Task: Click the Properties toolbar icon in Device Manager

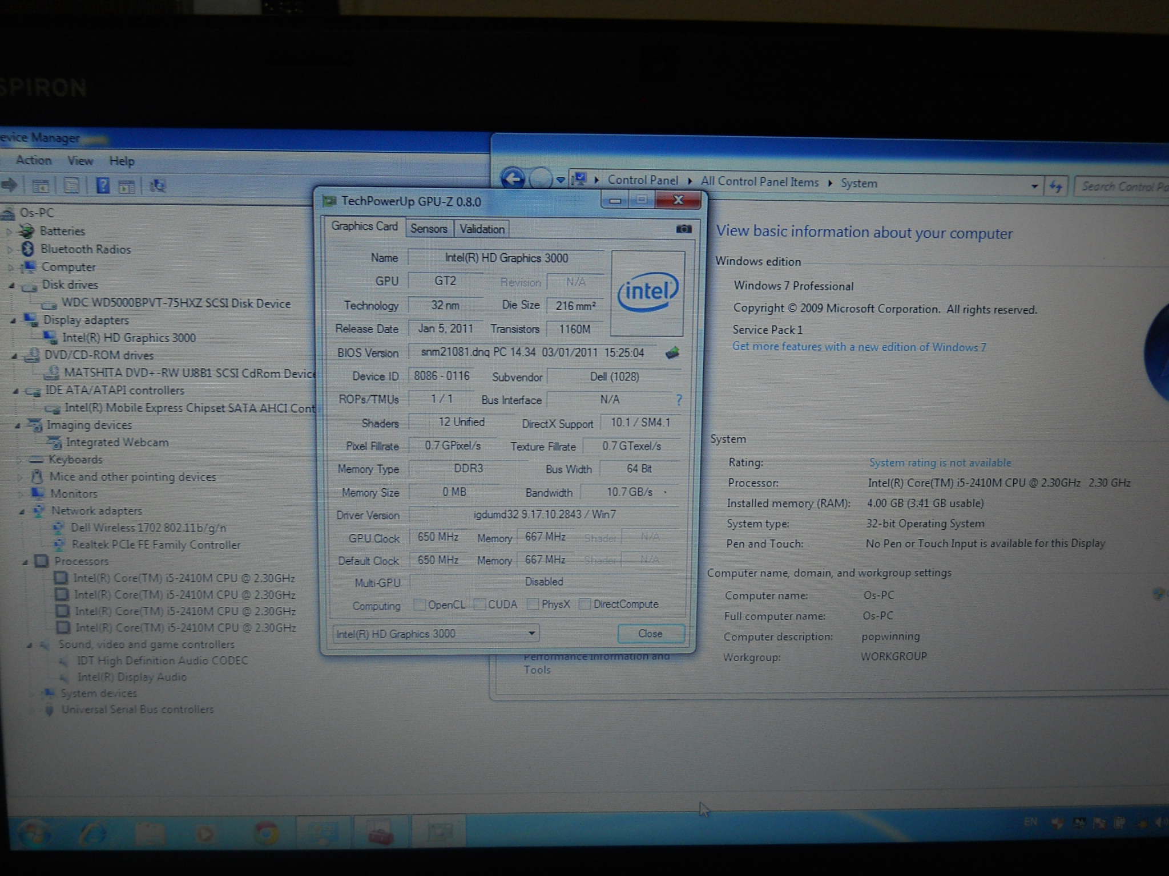Action: point(71,185)
